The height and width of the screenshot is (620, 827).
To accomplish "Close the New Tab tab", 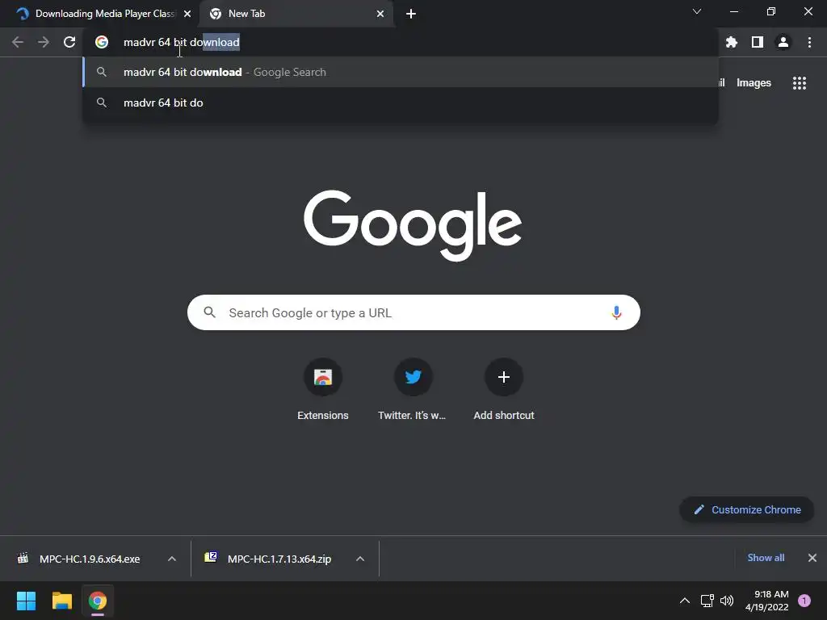I will pos(380,14).
